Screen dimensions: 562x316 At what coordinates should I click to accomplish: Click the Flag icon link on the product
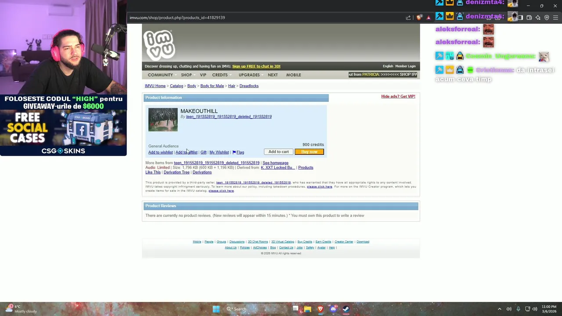238,152
